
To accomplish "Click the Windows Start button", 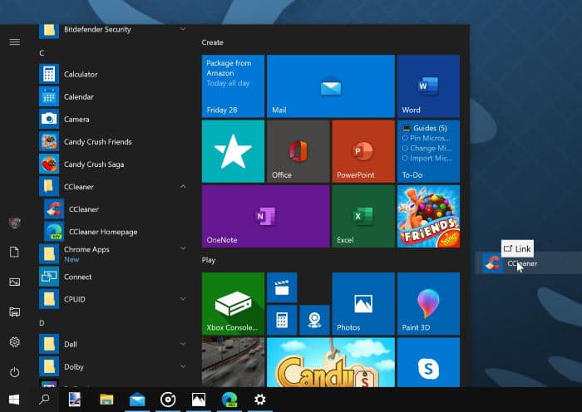I will click(x=14, y=400).
